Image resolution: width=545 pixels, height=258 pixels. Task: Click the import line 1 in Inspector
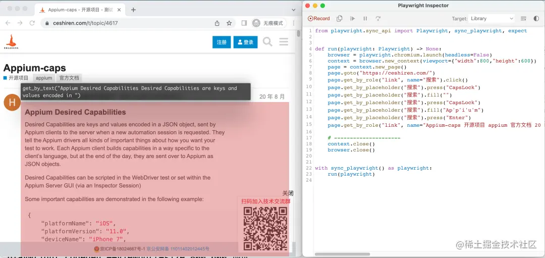(421, 31)
